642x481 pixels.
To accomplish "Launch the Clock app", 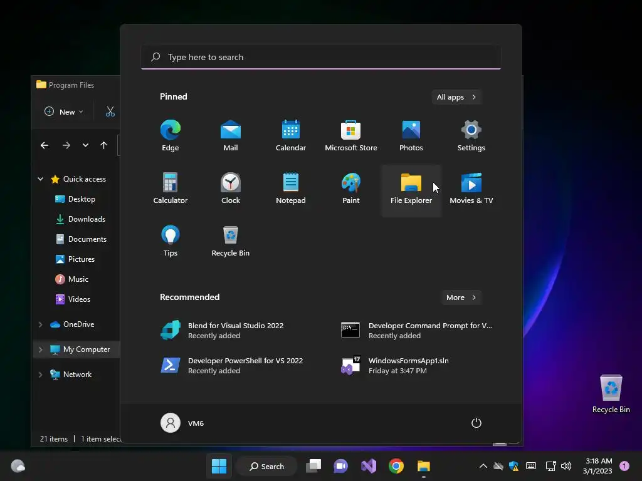I will (231, 189).
